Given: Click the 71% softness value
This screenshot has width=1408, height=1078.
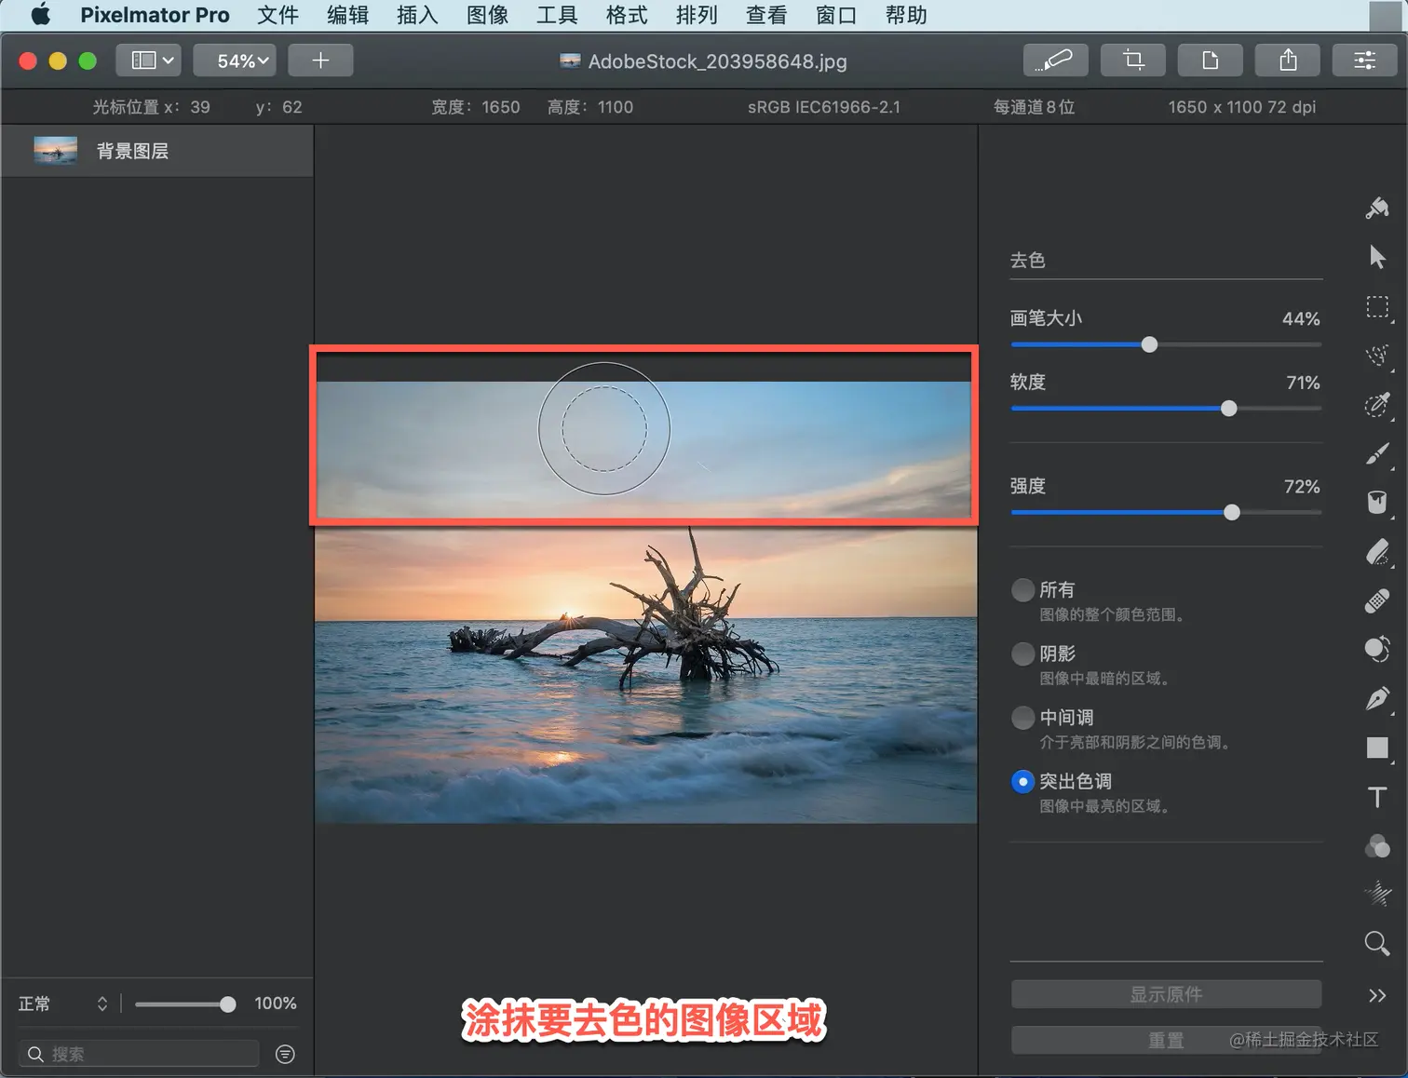Looking at the screenshot, I should click(1303, 383).
